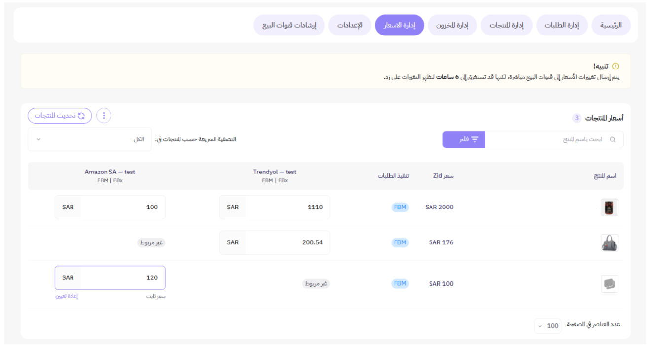Click the اسم المنتج column header

[605, 176]
